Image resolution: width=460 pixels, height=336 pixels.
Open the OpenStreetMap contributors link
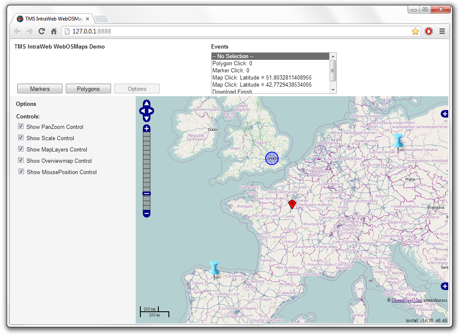(x=407, y=300)
